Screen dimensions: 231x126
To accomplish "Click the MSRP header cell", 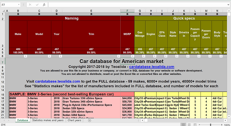I will [127, 34].
